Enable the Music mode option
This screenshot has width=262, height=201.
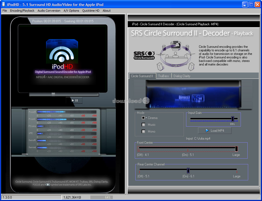(143, 125)
